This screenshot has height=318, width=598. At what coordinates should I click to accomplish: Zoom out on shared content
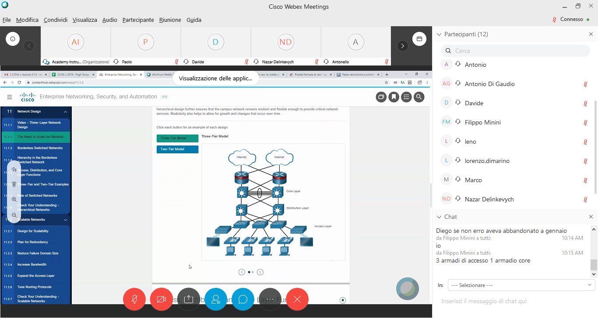point(14,215)
